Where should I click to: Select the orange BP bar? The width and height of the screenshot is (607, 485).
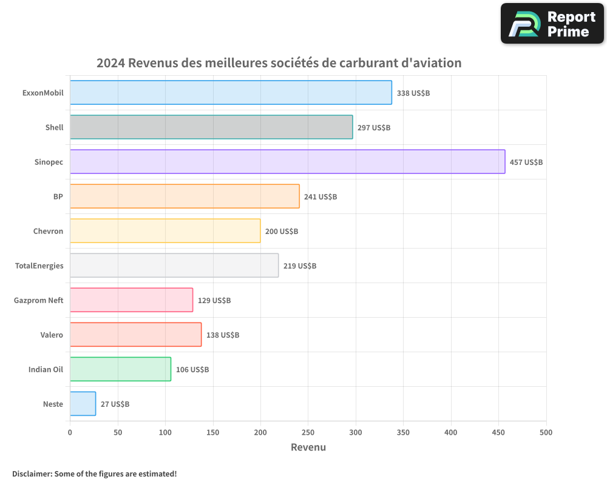(x=185, y=196)
